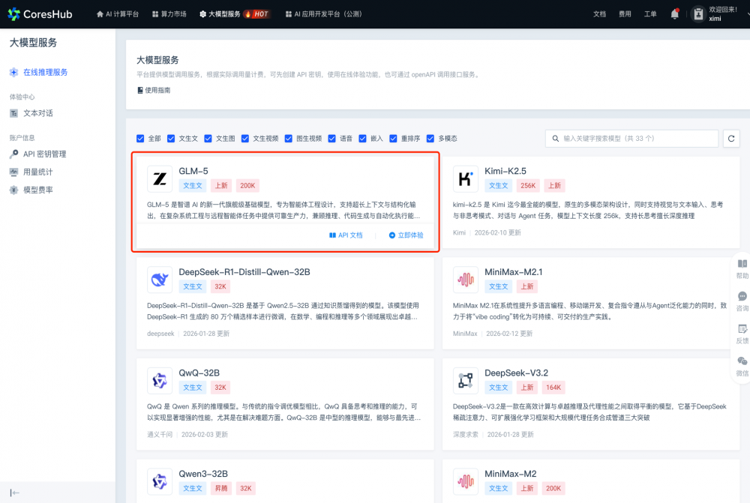Open API 文档 link for GLM-5
Screen dimensions: 750x503
pos(346,235)
